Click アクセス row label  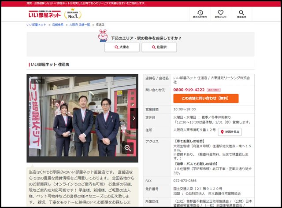point(152,142)
